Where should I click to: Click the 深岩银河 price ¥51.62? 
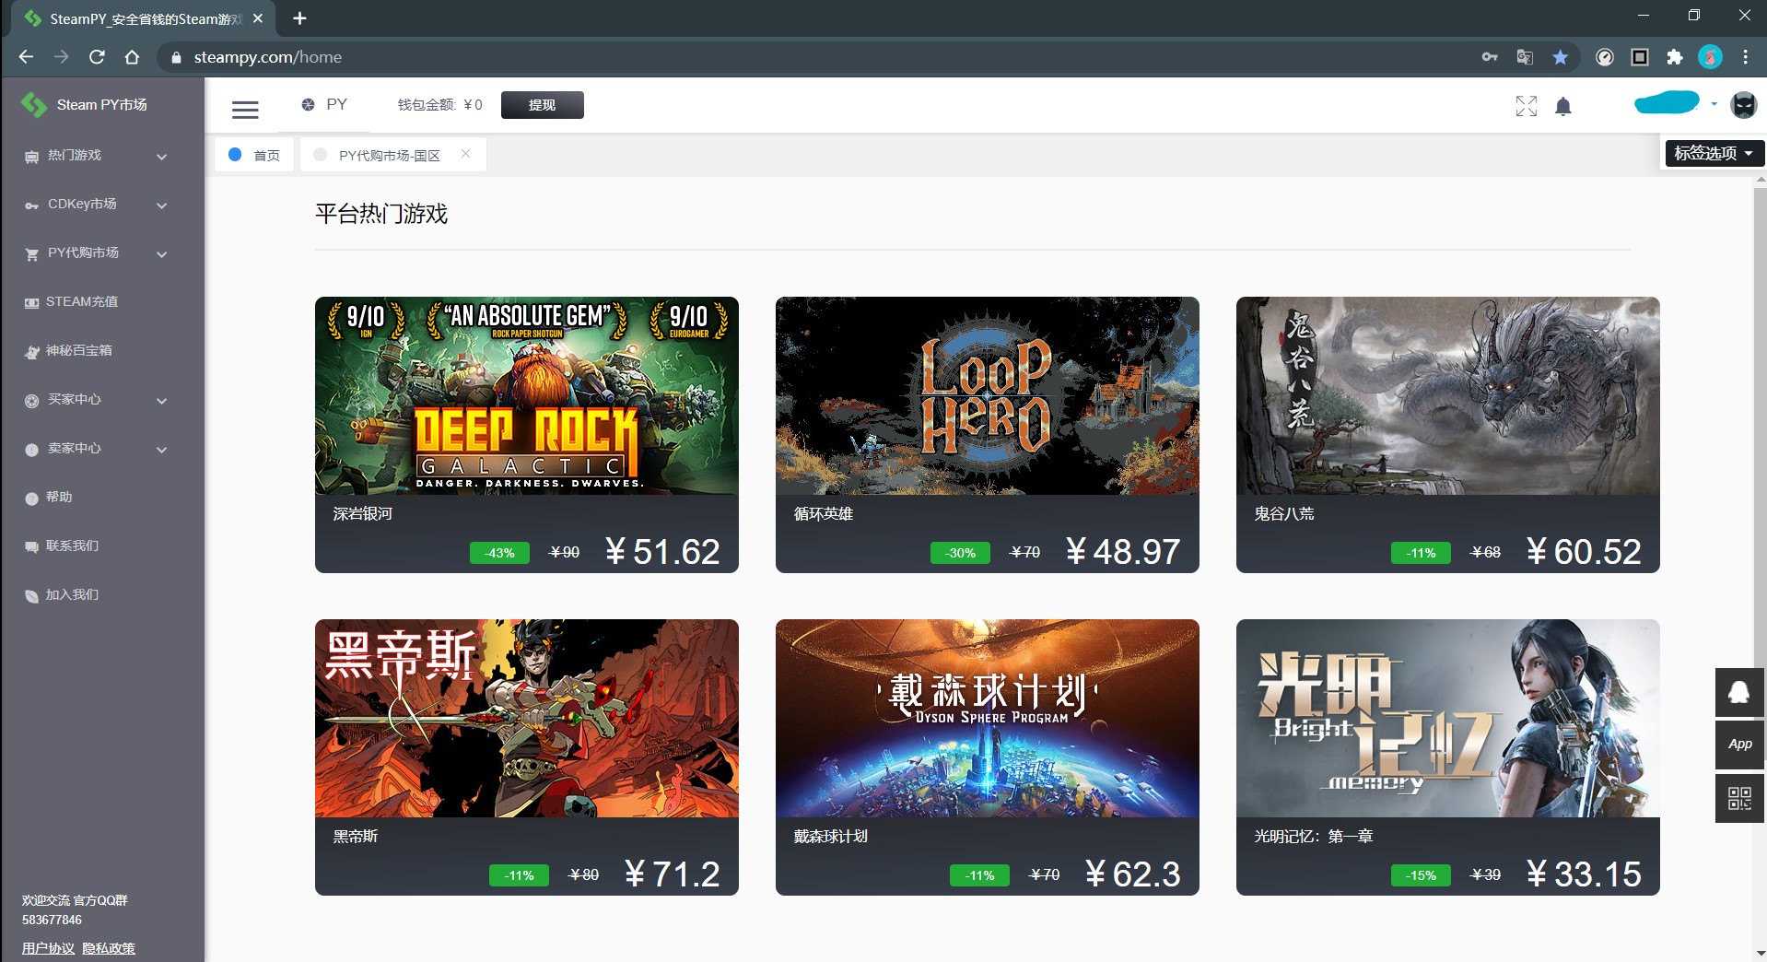click(662, 552)
